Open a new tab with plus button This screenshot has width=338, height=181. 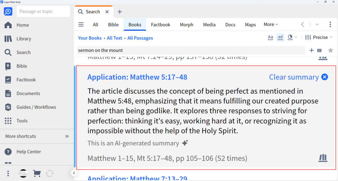coord(119,12)
